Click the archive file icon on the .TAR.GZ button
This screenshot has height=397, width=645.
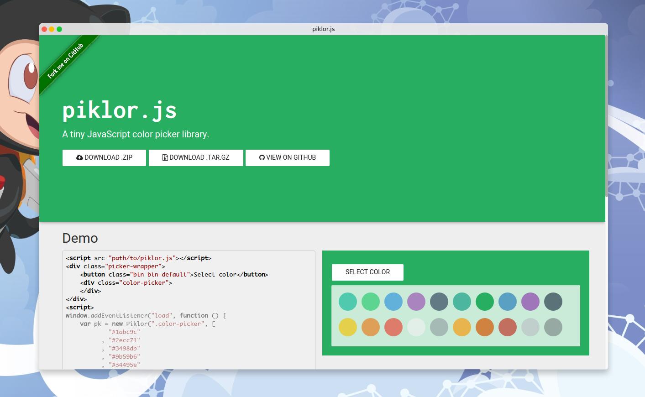coord(165,157)
